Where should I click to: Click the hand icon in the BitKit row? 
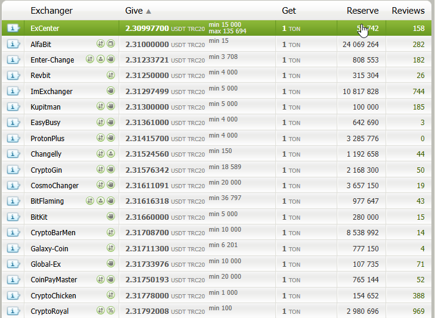coord(110,217)
